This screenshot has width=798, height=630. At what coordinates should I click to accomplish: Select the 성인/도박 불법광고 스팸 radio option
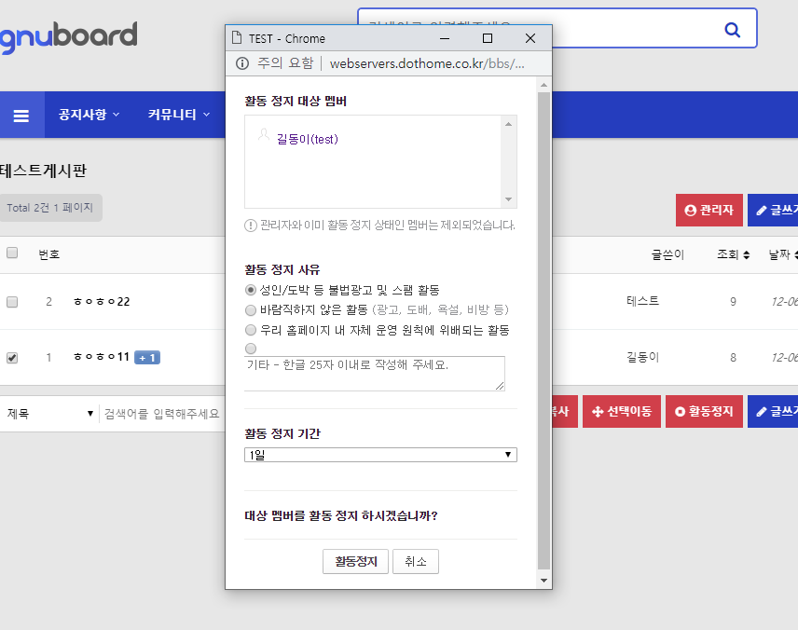point(251,291)
